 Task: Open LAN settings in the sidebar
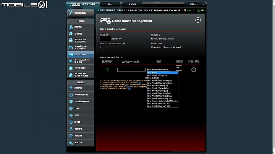[x=81, y=95]
